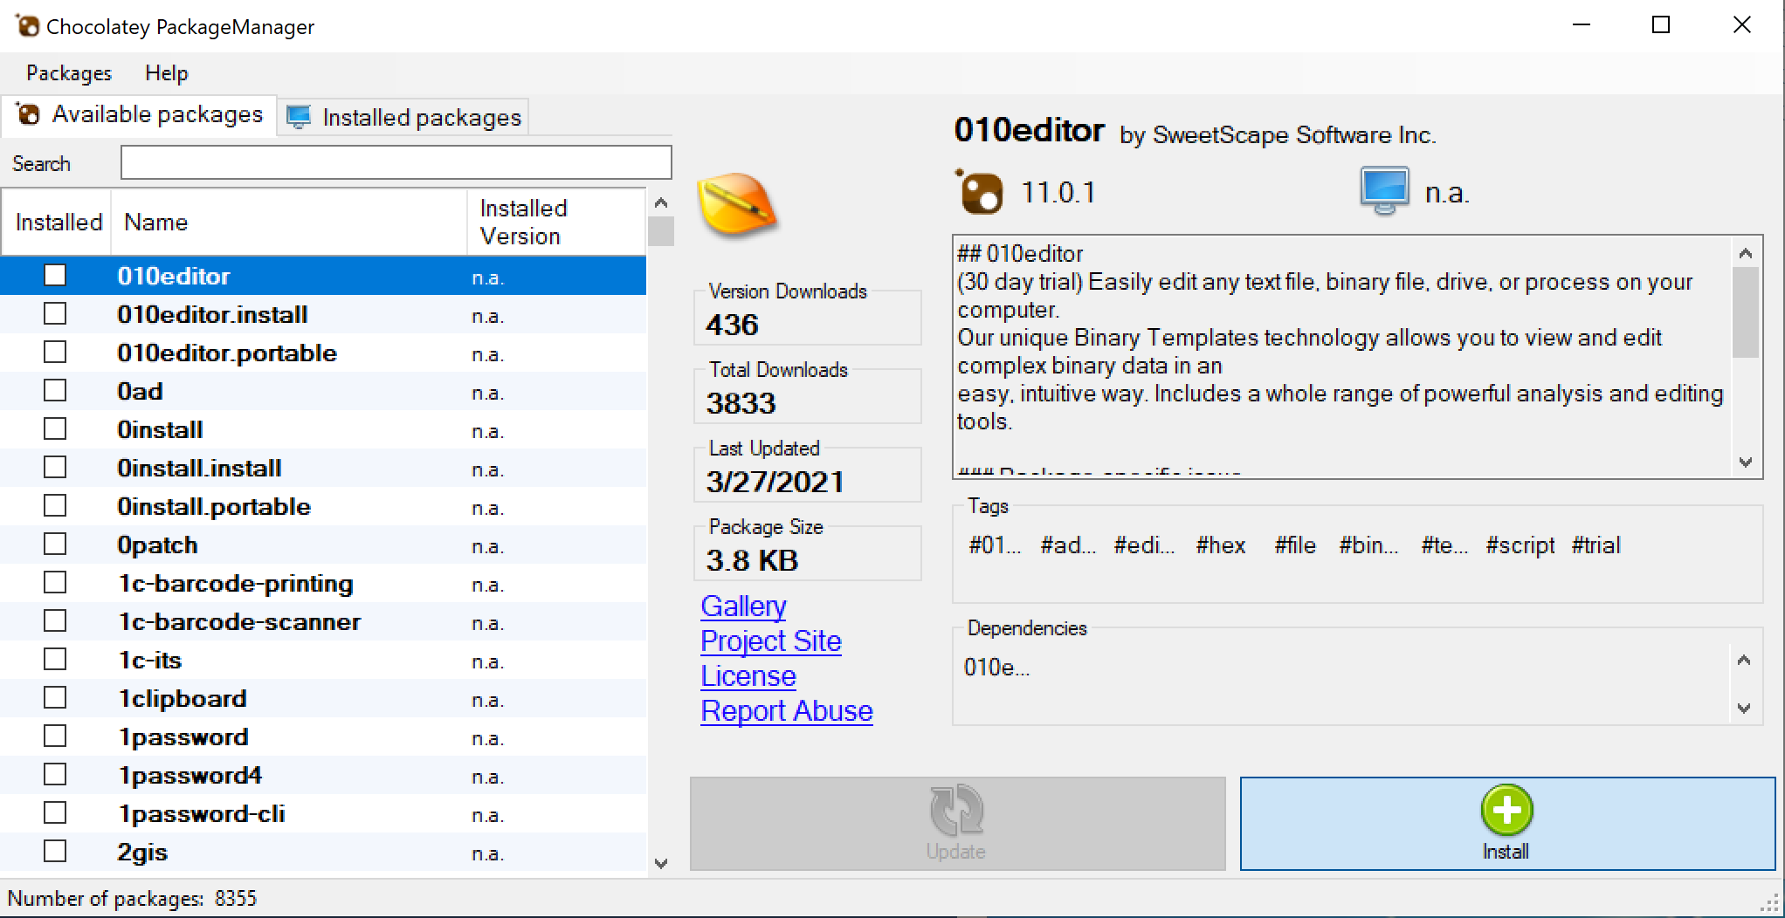Click the Chocolatey version icon beside 11.0.1
This screenshot has width=1785, height=918.
(979, 192)
